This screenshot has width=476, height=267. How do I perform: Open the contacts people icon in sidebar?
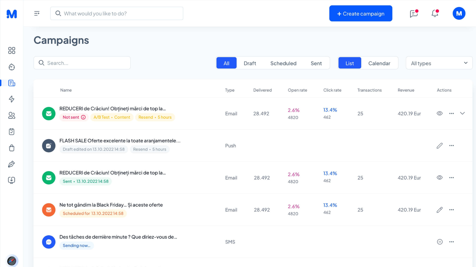(x=12, y=115)
